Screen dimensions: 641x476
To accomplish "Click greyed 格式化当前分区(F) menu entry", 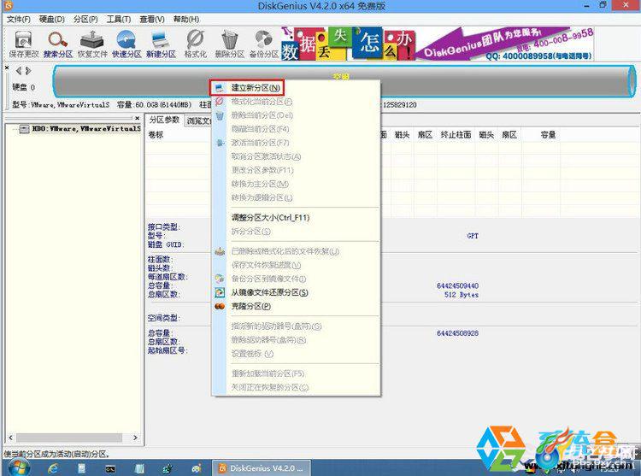I will (x=297, y=102).
